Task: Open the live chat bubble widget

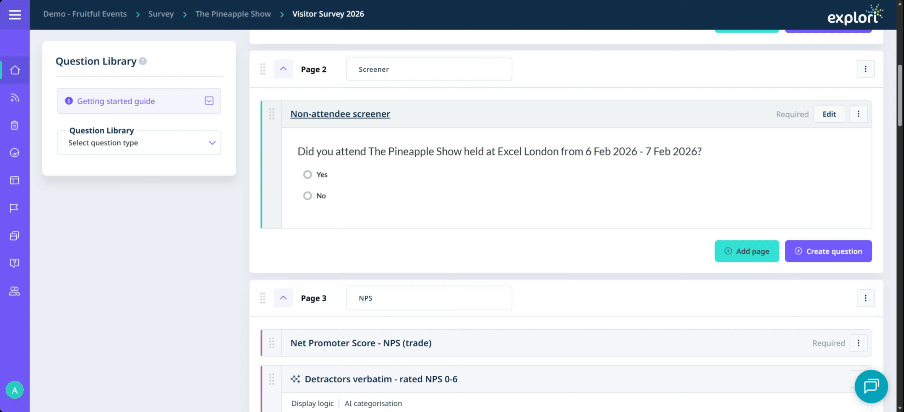Action: pos(871,386)
